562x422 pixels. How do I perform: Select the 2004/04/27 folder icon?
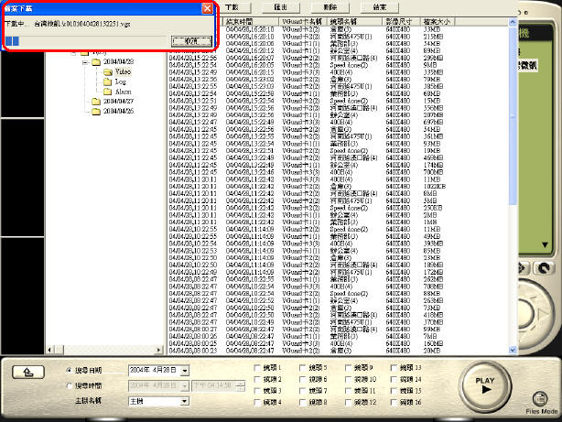tap(96, 102)
